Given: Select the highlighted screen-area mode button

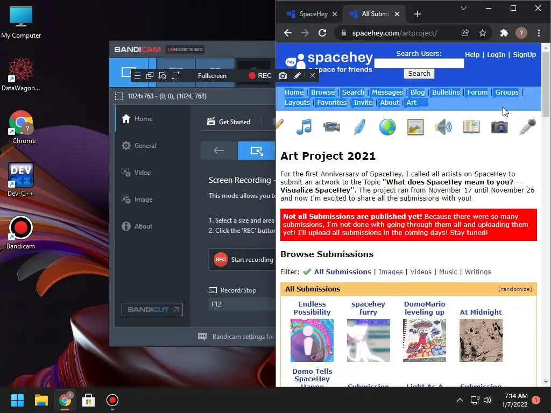Looking at the screenshot, I should [257, 151].
